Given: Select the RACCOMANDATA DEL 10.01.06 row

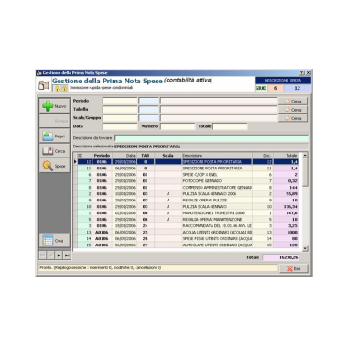Looking at the screenshot, I should 188,226.
